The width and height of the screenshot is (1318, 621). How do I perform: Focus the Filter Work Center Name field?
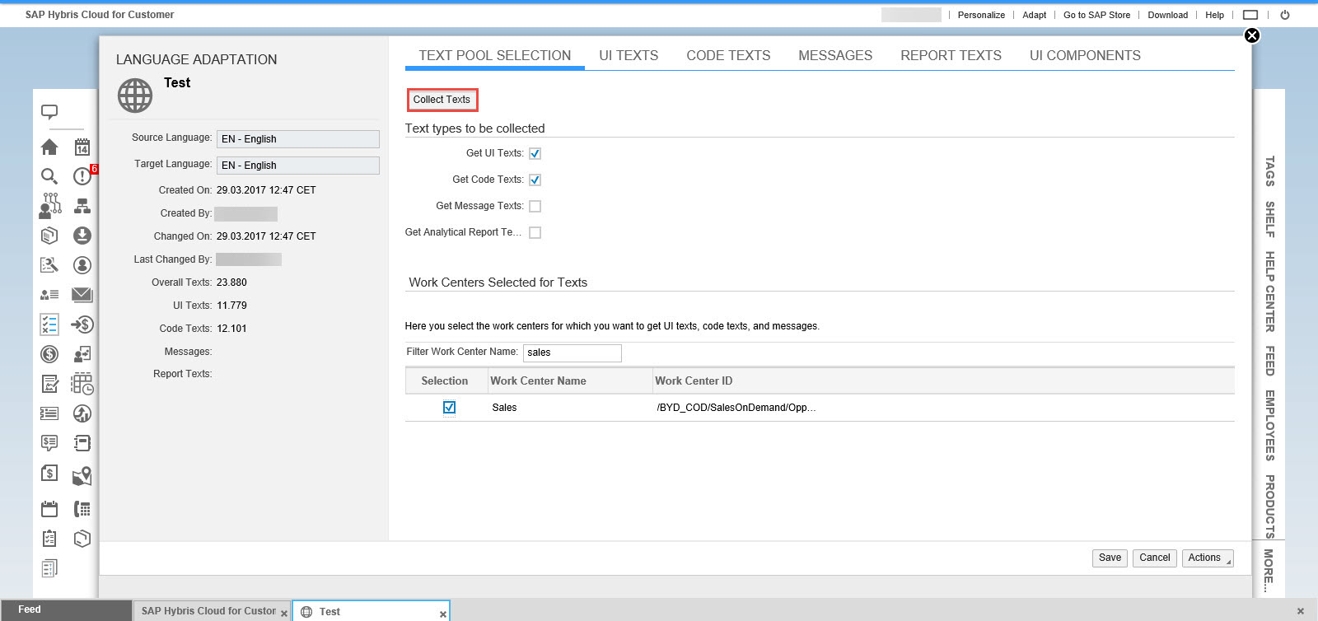click(x=573, y=353)
